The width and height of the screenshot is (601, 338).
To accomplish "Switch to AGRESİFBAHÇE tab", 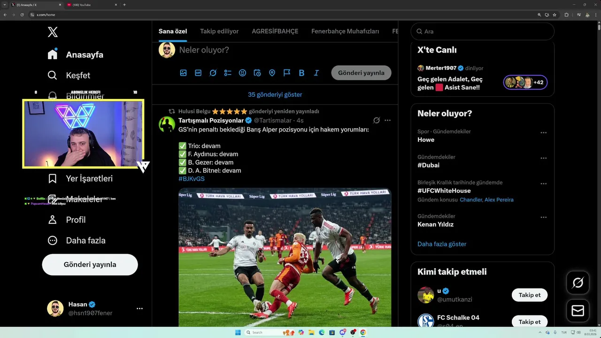I will 275,31.
